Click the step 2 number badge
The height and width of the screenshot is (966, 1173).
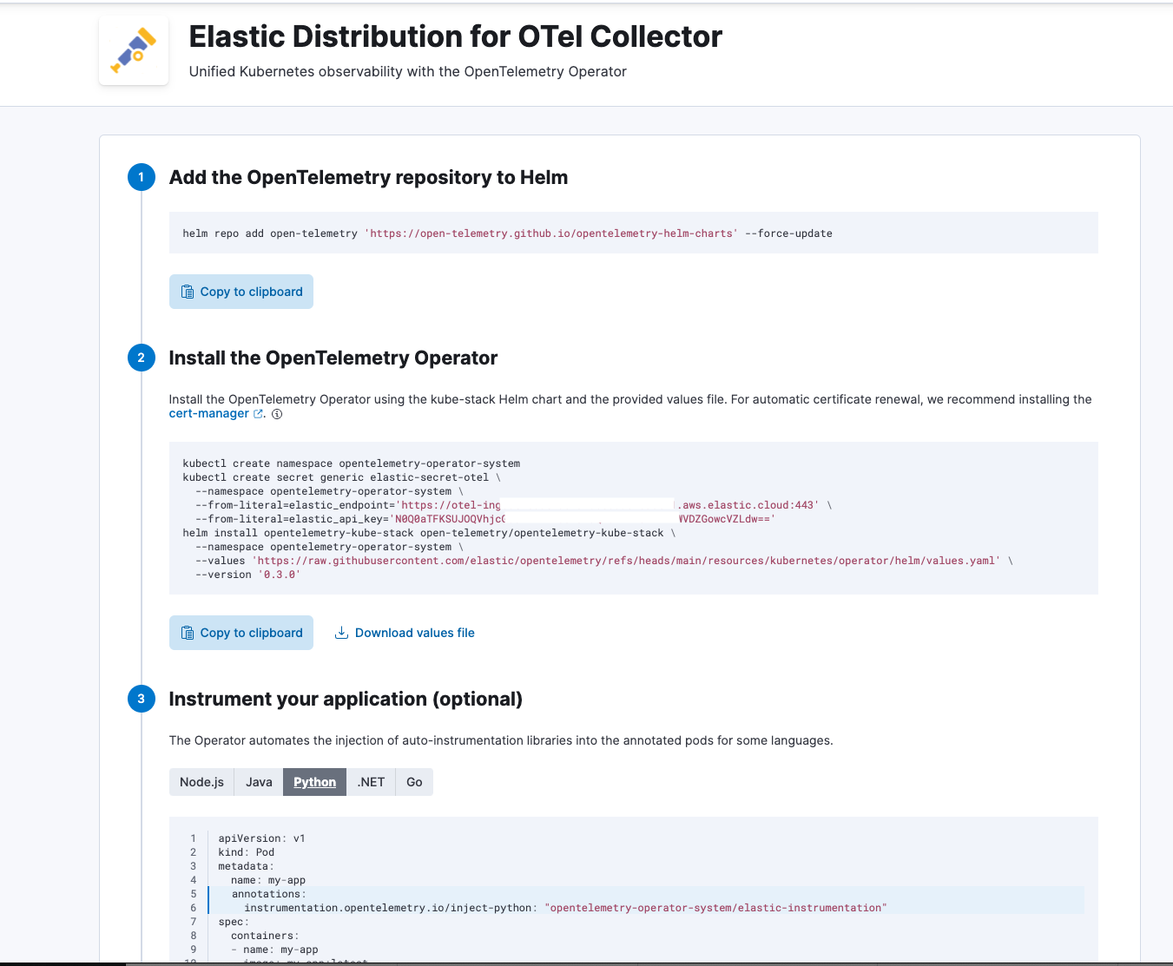coord(142,358)
